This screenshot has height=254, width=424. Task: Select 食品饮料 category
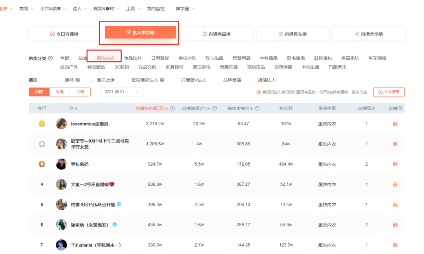pyautogui.click(x=133, y=58)
